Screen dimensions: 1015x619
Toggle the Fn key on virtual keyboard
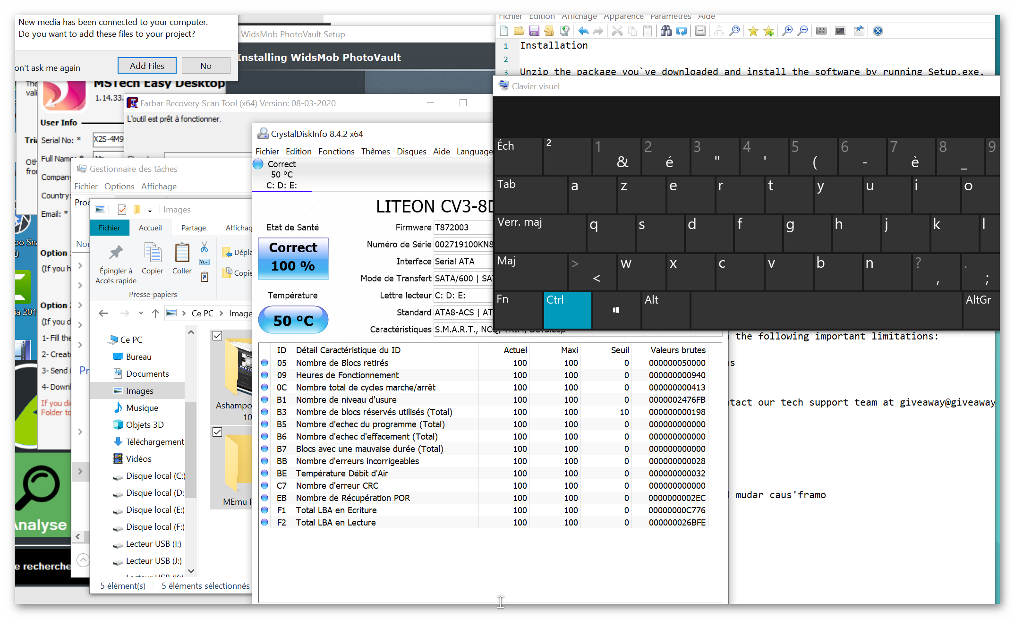(518, 310)
